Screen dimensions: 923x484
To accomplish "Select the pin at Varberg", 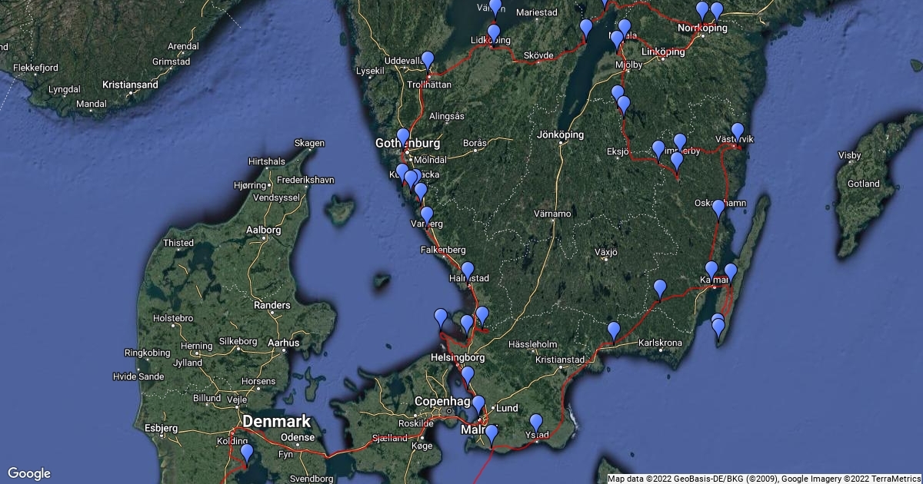I will pos(426,215).
